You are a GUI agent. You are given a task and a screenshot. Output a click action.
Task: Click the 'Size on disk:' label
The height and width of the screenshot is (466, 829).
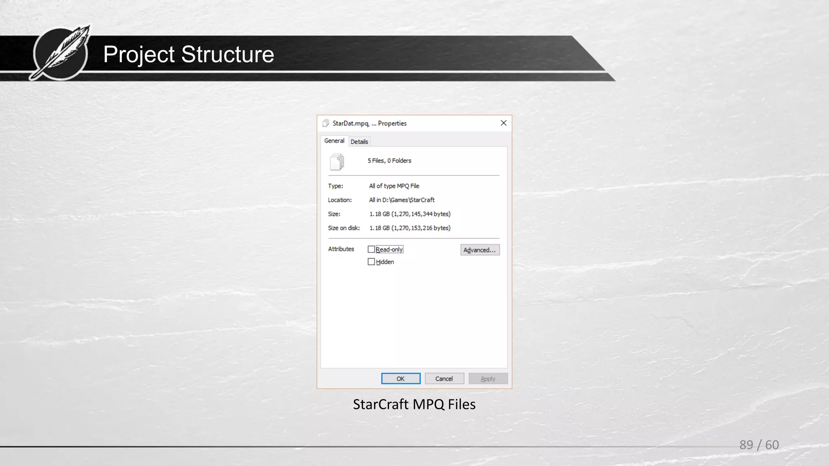tap(344, 228)
